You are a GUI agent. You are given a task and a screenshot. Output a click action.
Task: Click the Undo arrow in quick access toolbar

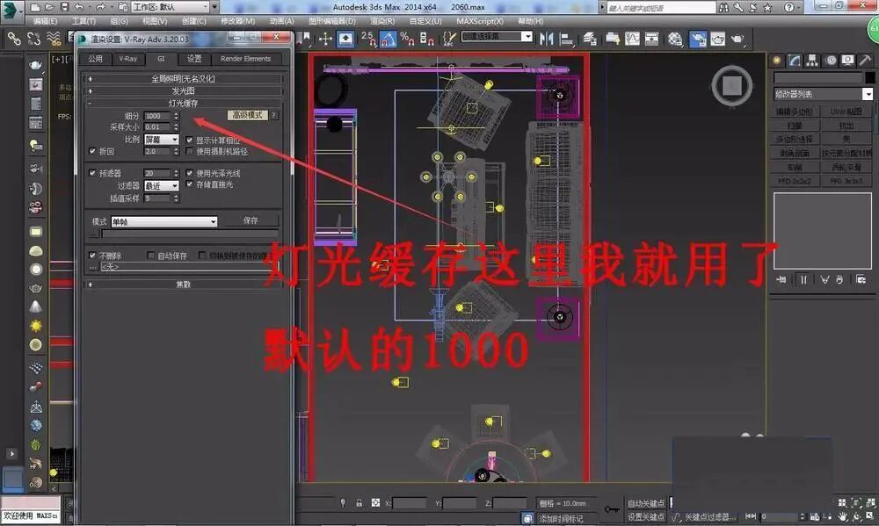click(x=80, y=7)
